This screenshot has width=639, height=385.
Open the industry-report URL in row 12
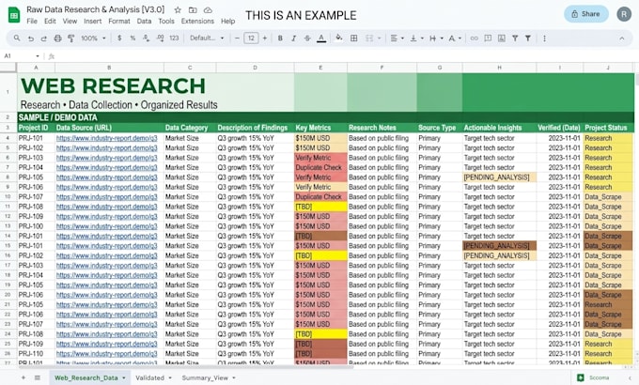[107, 216]
